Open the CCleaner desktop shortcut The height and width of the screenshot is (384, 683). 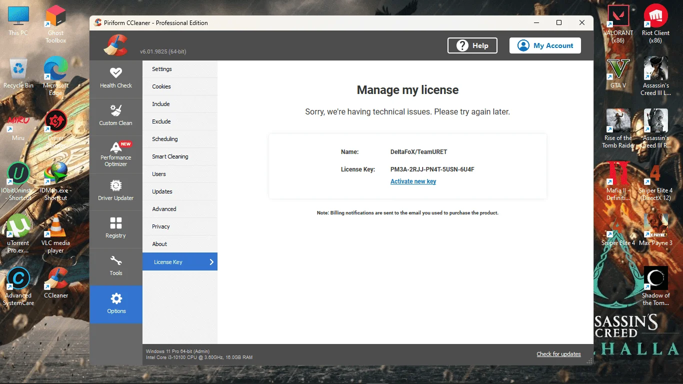point(56,282)
